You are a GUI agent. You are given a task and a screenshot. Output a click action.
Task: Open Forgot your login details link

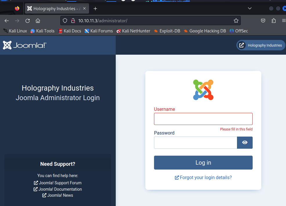[203, 177]
